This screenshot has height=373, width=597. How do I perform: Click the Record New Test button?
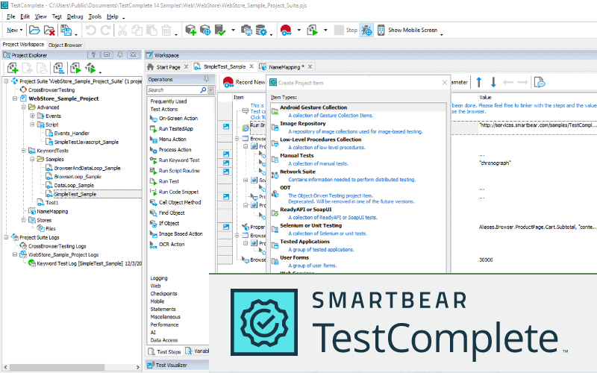tap(244, 82)
